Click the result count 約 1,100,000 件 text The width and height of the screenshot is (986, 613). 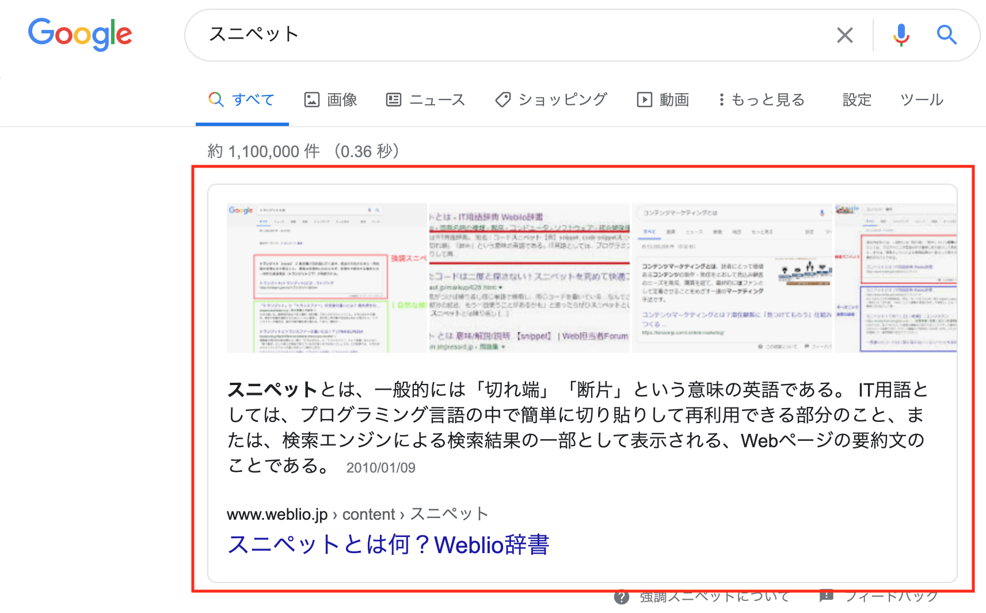coord(264,151)
